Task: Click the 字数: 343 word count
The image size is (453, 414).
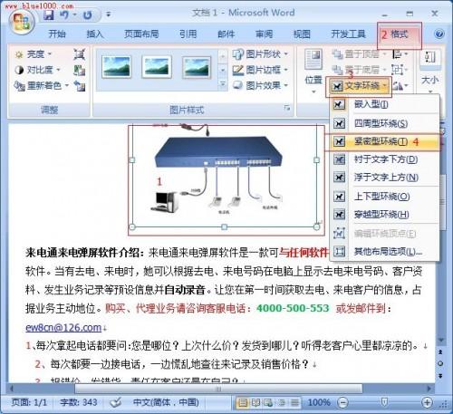Action: click(x=79, y=402)
